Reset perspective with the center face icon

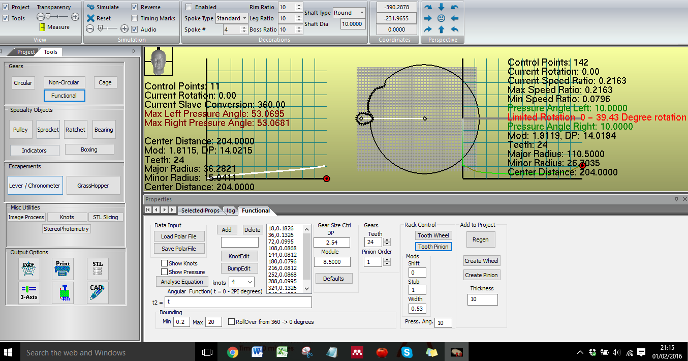click(441, 18)
